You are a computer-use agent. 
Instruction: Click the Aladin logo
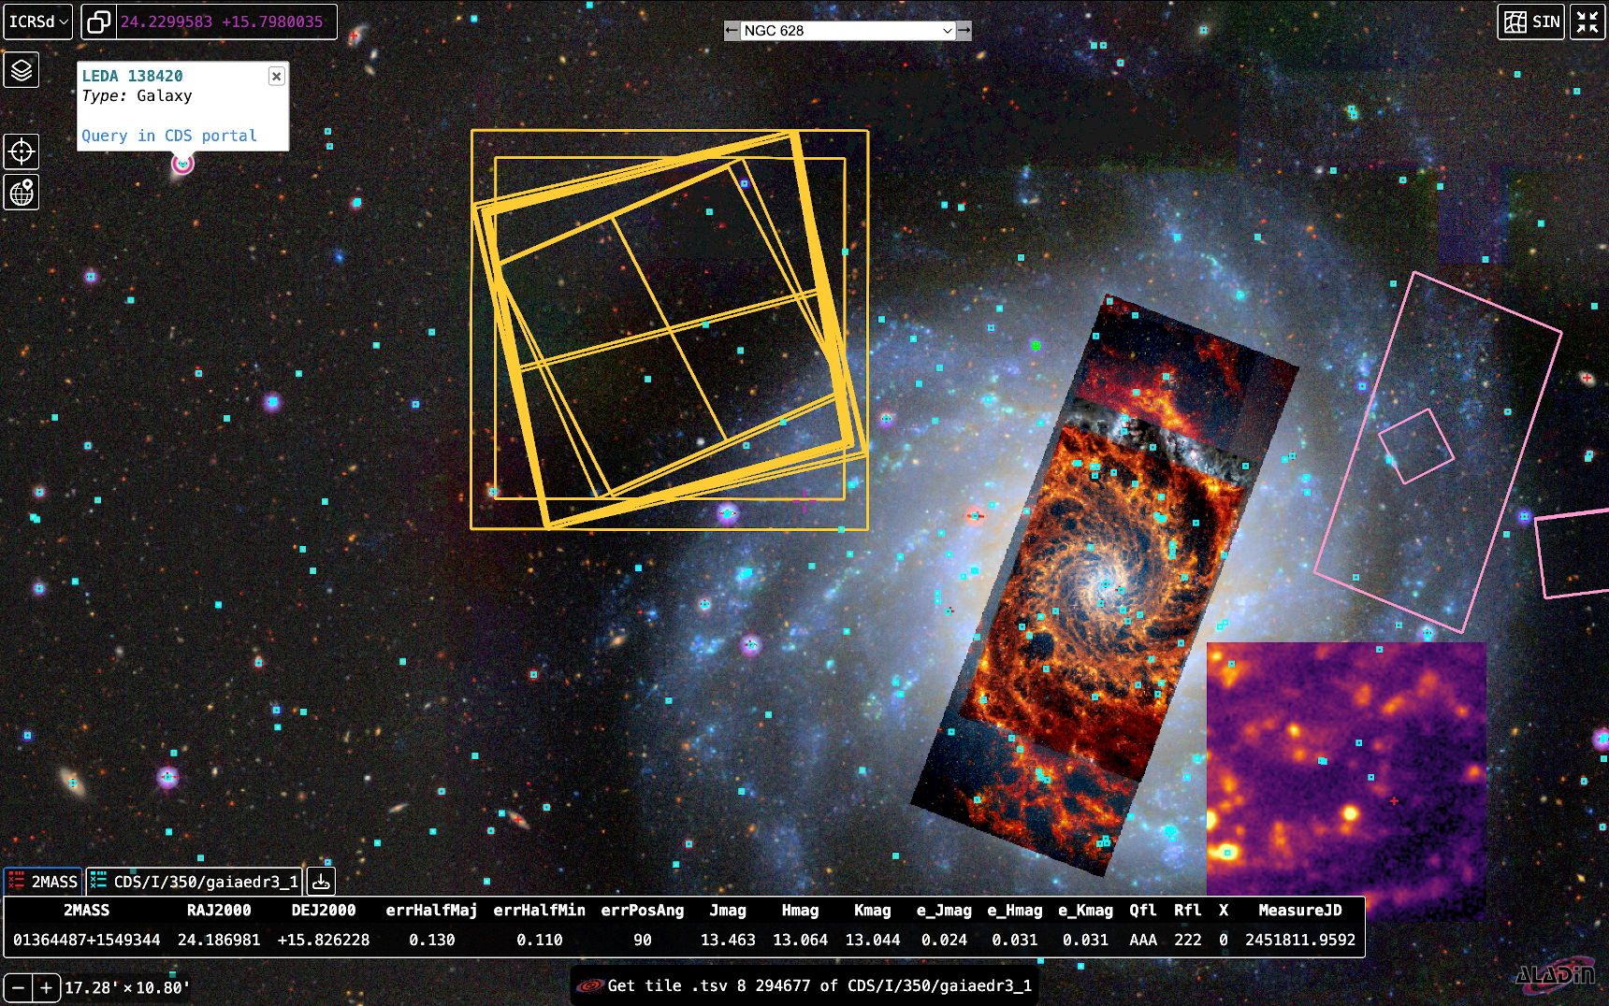(x=1554, y=975)
